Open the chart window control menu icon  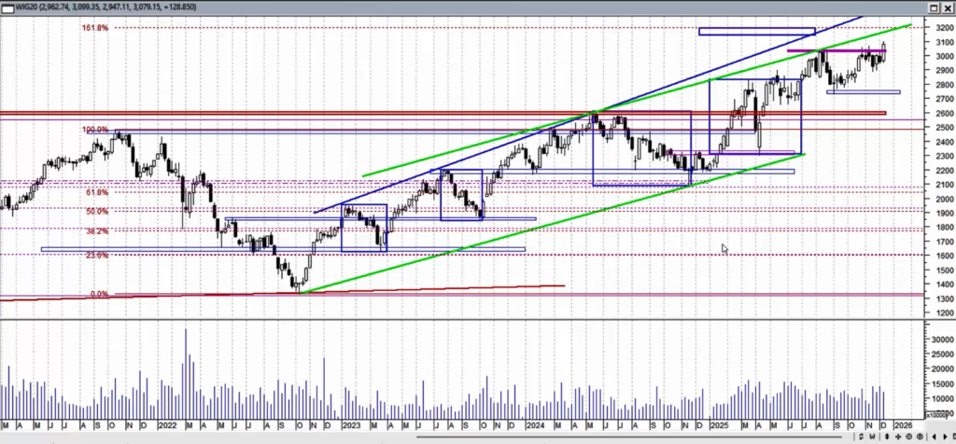click(x=7, y=8)
